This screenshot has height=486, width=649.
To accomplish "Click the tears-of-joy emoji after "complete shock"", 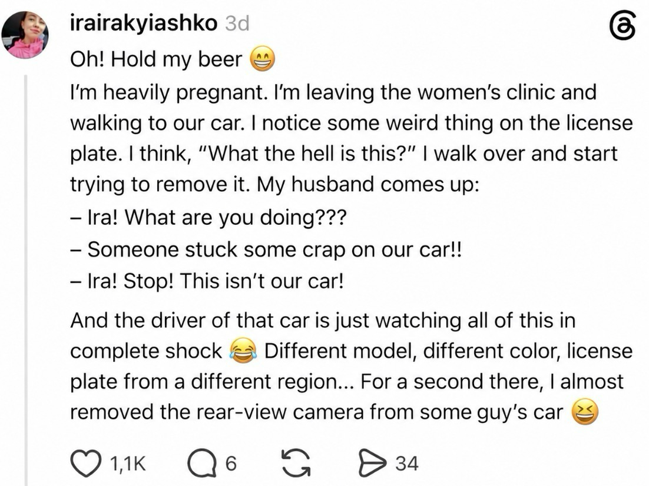I will (x=243, y=351).
